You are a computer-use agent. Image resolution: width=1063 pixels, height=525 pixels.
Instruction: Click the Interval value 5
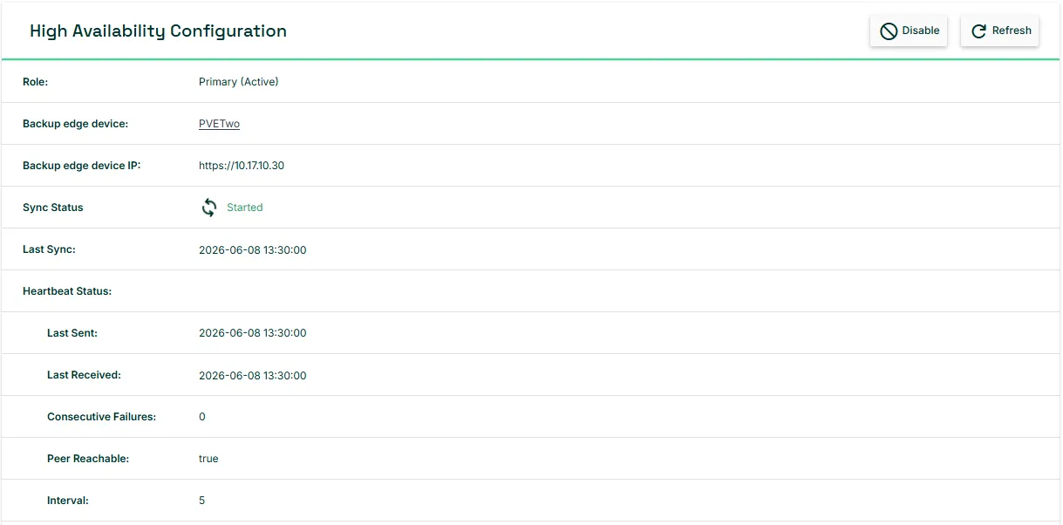202,501
